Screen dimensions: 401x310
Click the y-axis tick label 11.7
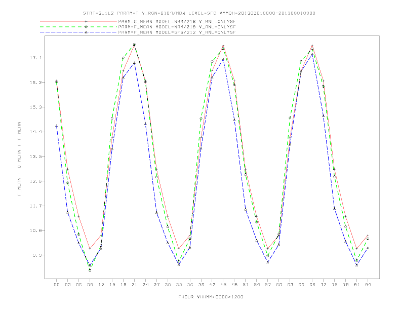point(35,206)
